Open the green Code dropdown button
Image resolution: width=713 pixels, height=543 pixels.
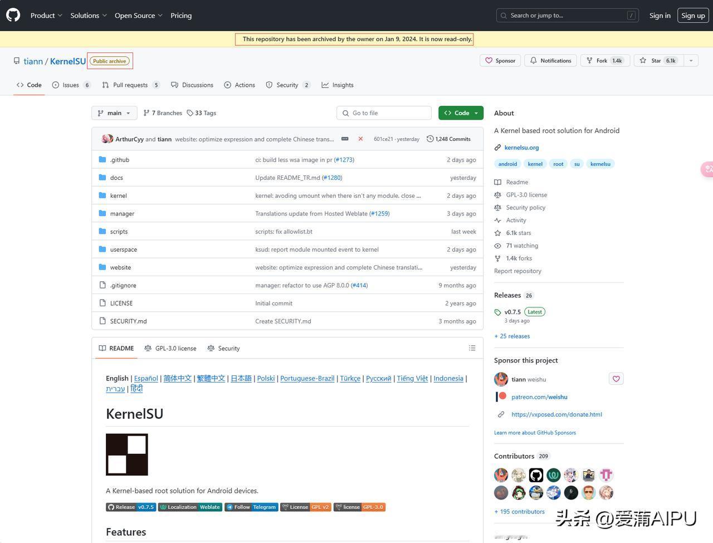tap(461, 113)
